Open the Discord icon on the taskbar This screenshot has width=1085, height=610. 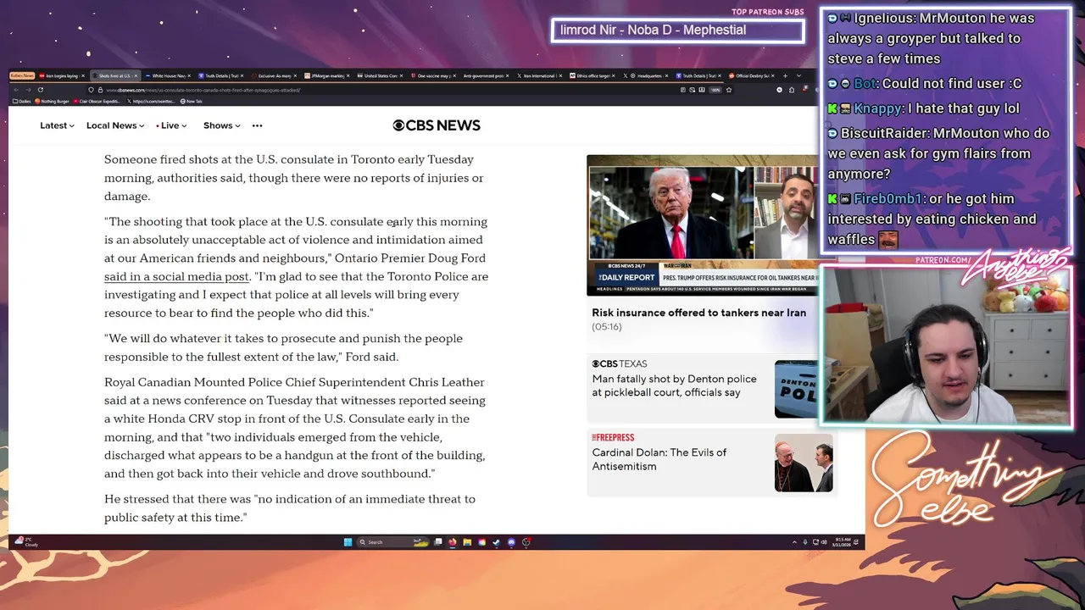511,542
